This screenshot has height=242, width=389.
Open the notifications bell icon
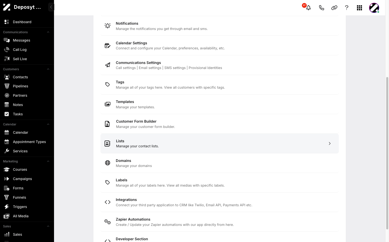click(x=308, y=8)
